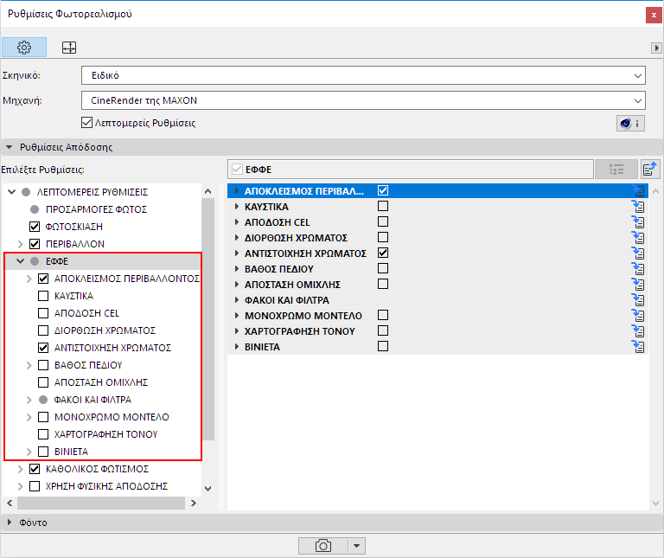
Task: Click import icon on ΦΑΚΟΙ ΚΑΙ ΦΙΛΤΡΑ list row
Action: pyautogui.click(x=638, y=300)
